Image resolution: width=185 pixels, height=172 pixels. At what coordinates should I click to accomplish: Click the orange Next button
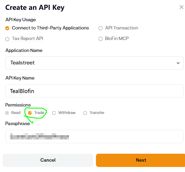[141, 160]
